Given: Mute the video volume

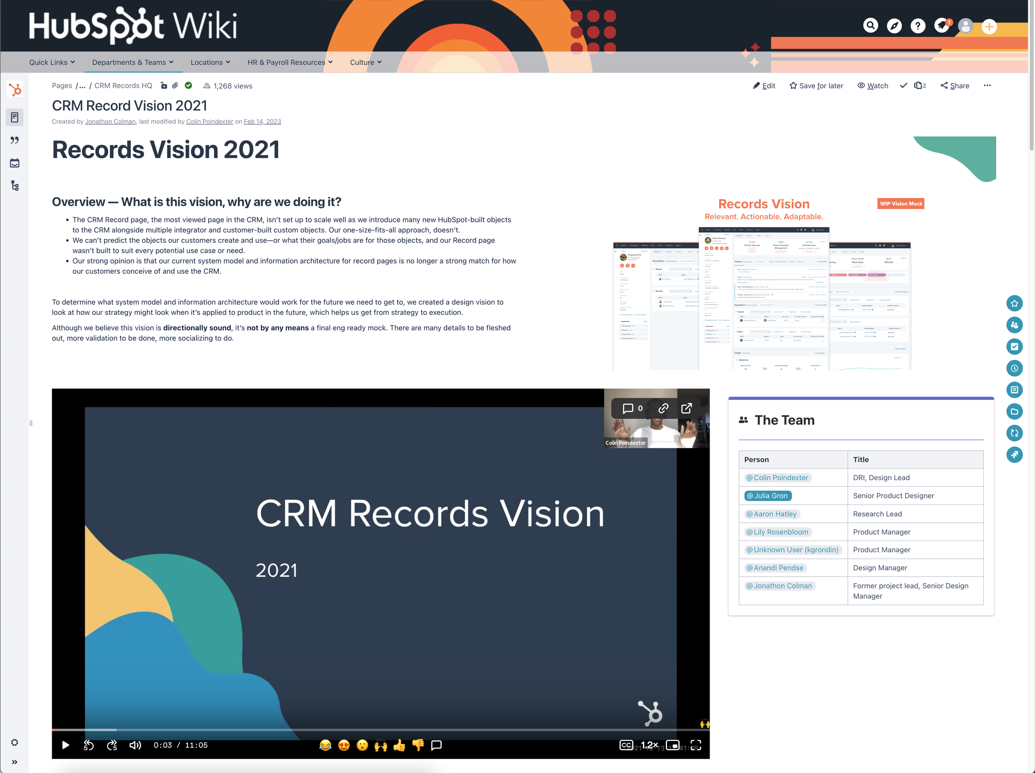Looking at the screenshot, I should click(135, 745).
